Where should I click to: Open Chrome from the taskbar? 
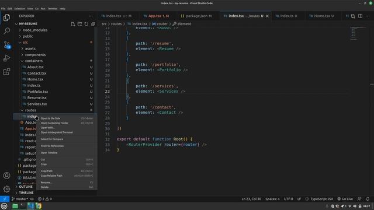click(39, 206)
